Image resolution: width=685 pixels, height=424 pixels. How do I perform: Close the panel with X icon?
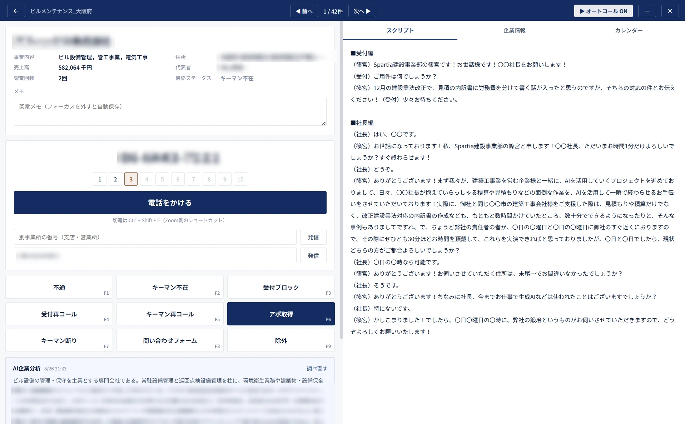tap(670, 11)
